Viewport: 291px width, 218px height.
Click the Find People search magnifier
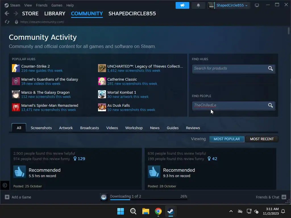[271, 105]
